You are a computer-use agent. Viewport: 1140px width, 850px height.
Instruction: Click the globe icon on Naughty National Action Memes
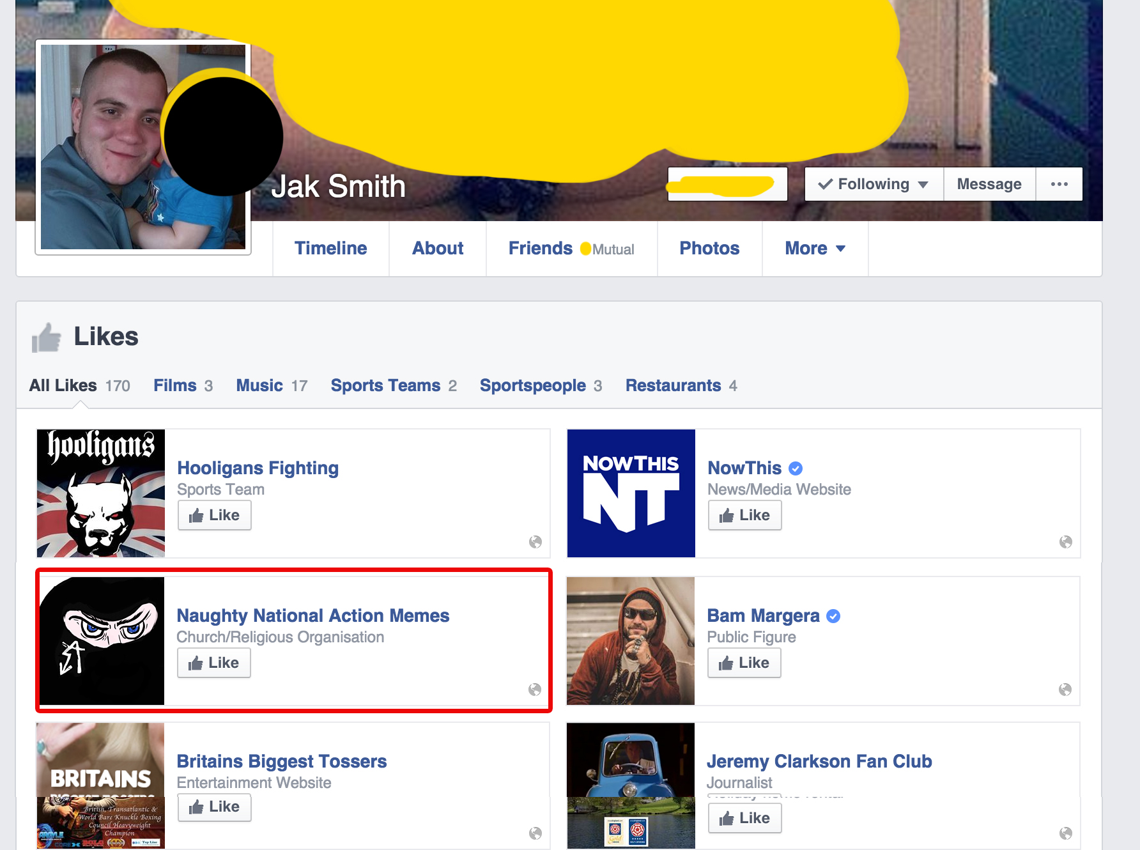[x=535, y=690]
